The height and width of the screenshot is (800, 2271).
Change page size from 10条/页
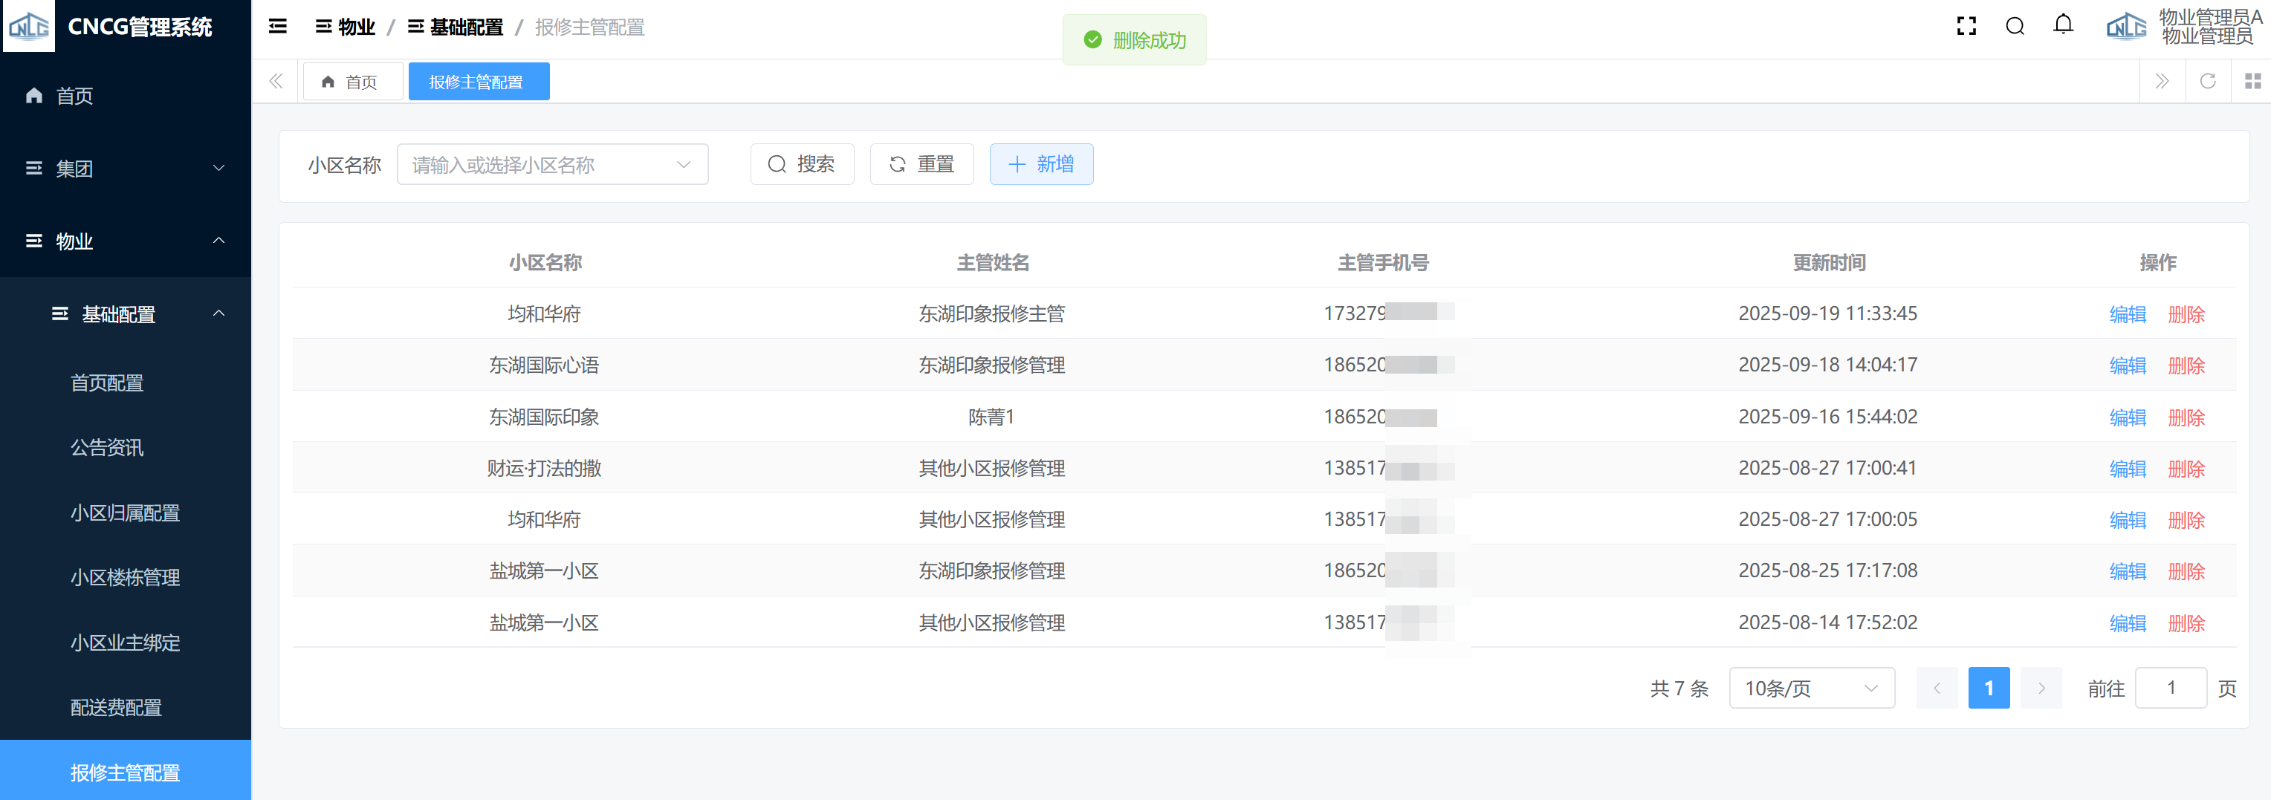pyautogui.click(x=1811, y=688)
